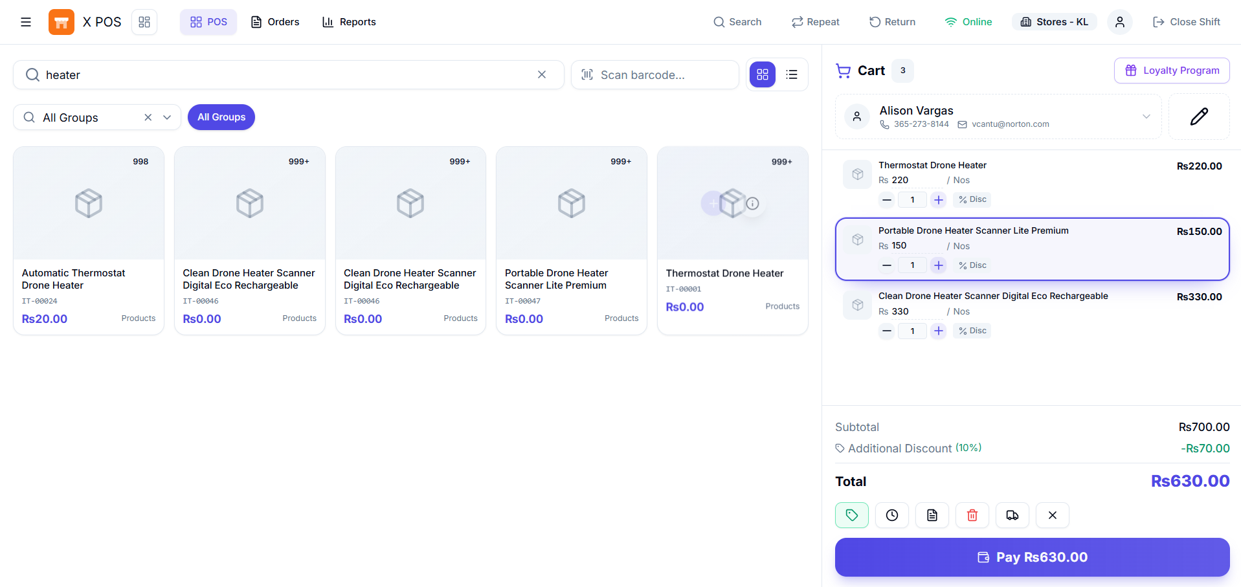Open the Reports tab

349,22
